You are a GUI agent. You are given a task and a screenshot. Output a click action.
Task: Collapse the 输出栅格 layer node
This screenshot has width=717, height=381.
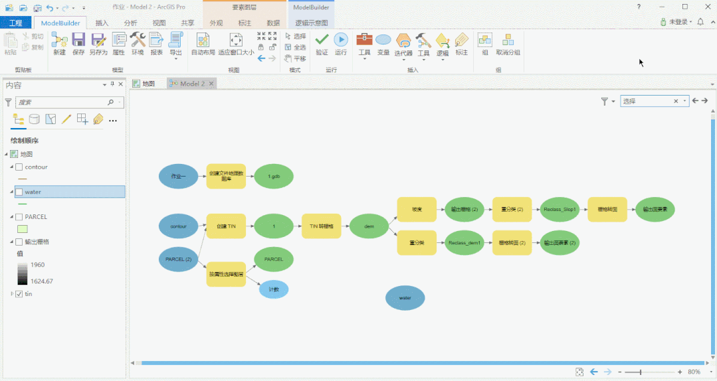point(12,242)
